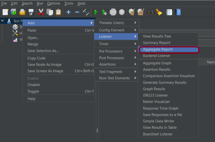215x142 pixels.
Task: Click Save Selection As... menu entry
Action: click(x=43, y=51)
